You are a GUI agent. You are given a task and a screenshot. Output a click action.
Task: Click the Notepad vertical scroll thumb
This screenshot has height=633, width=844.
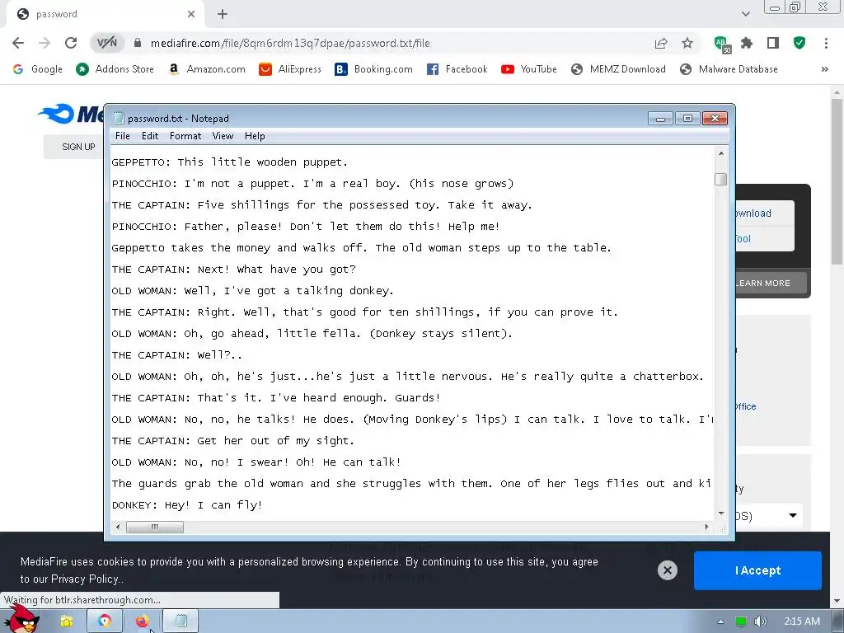pos(720,179)
